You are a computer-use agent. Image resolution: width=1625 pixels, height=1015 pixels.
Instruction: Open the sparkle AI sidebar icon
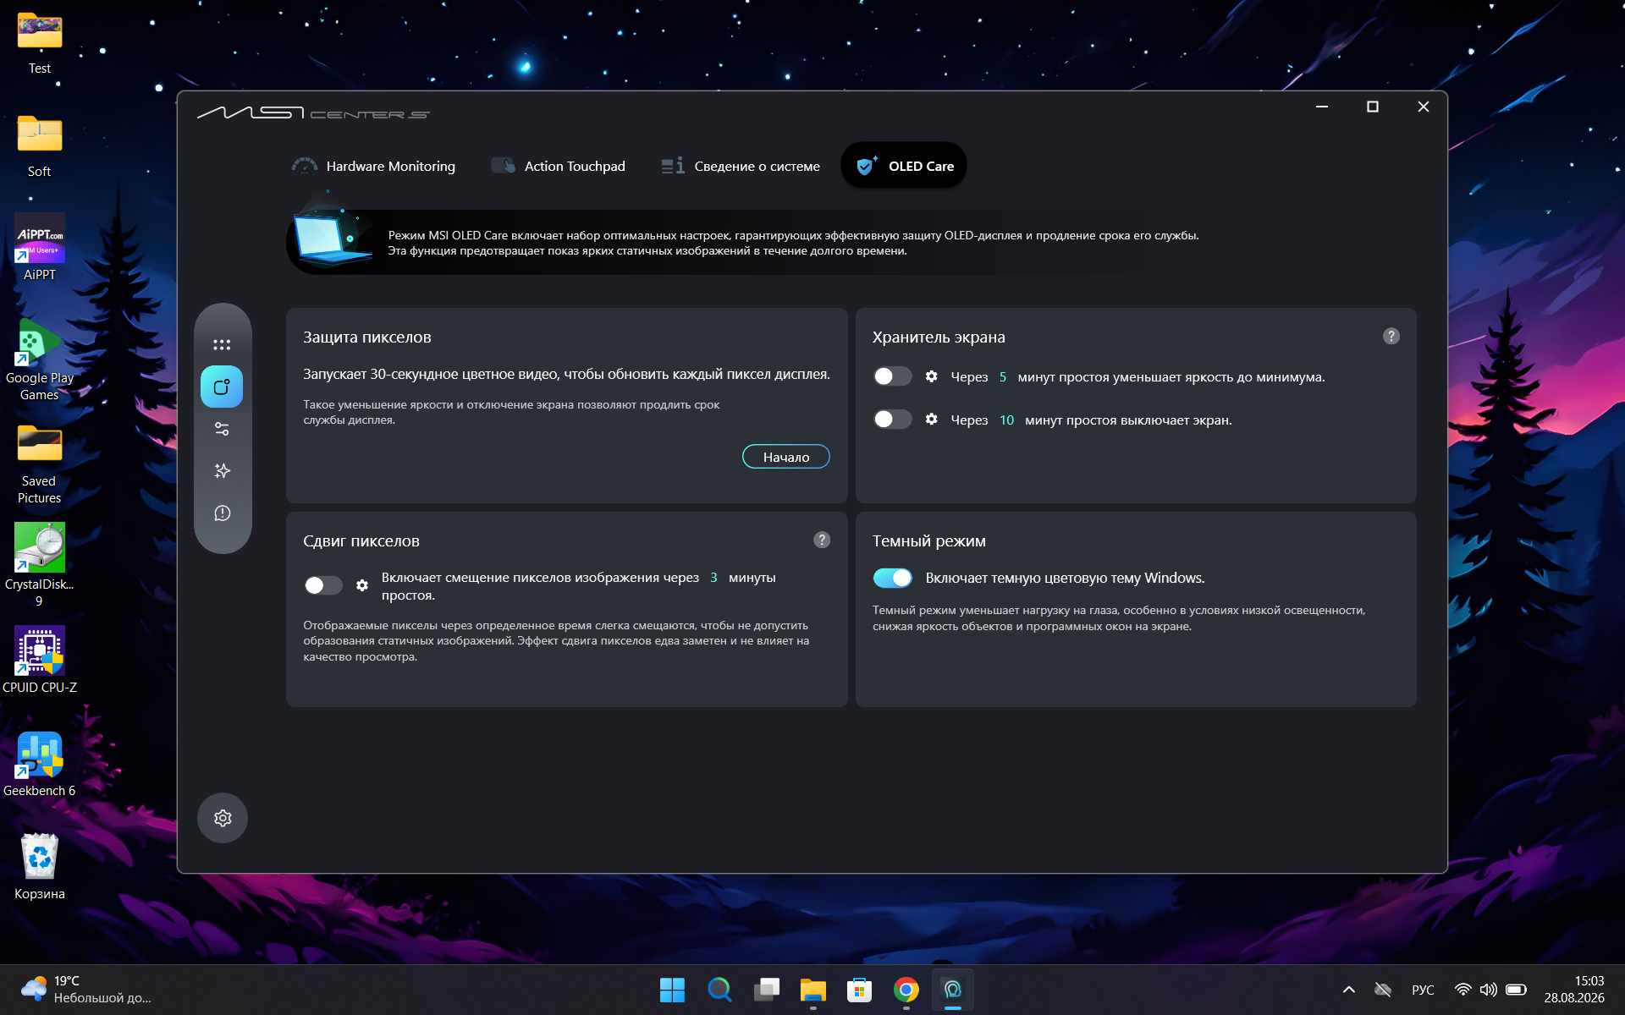(222, 471)
